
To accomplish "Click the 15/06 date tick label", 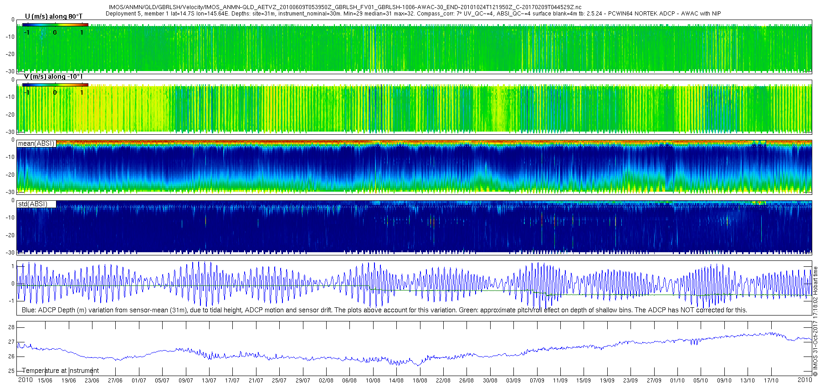I will click(x=45, y=381).
